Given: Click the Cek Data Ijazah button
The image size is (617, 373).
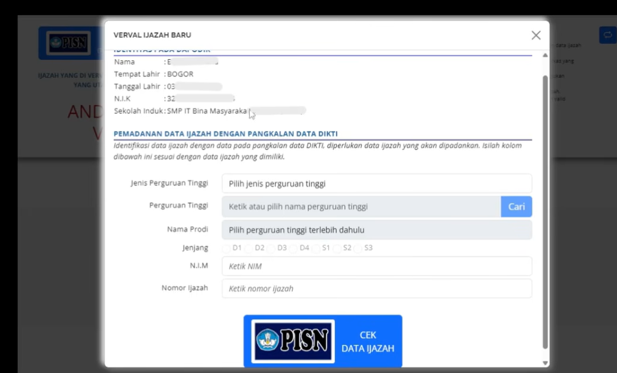Looking at the screenshot, I should click(323, 341).
